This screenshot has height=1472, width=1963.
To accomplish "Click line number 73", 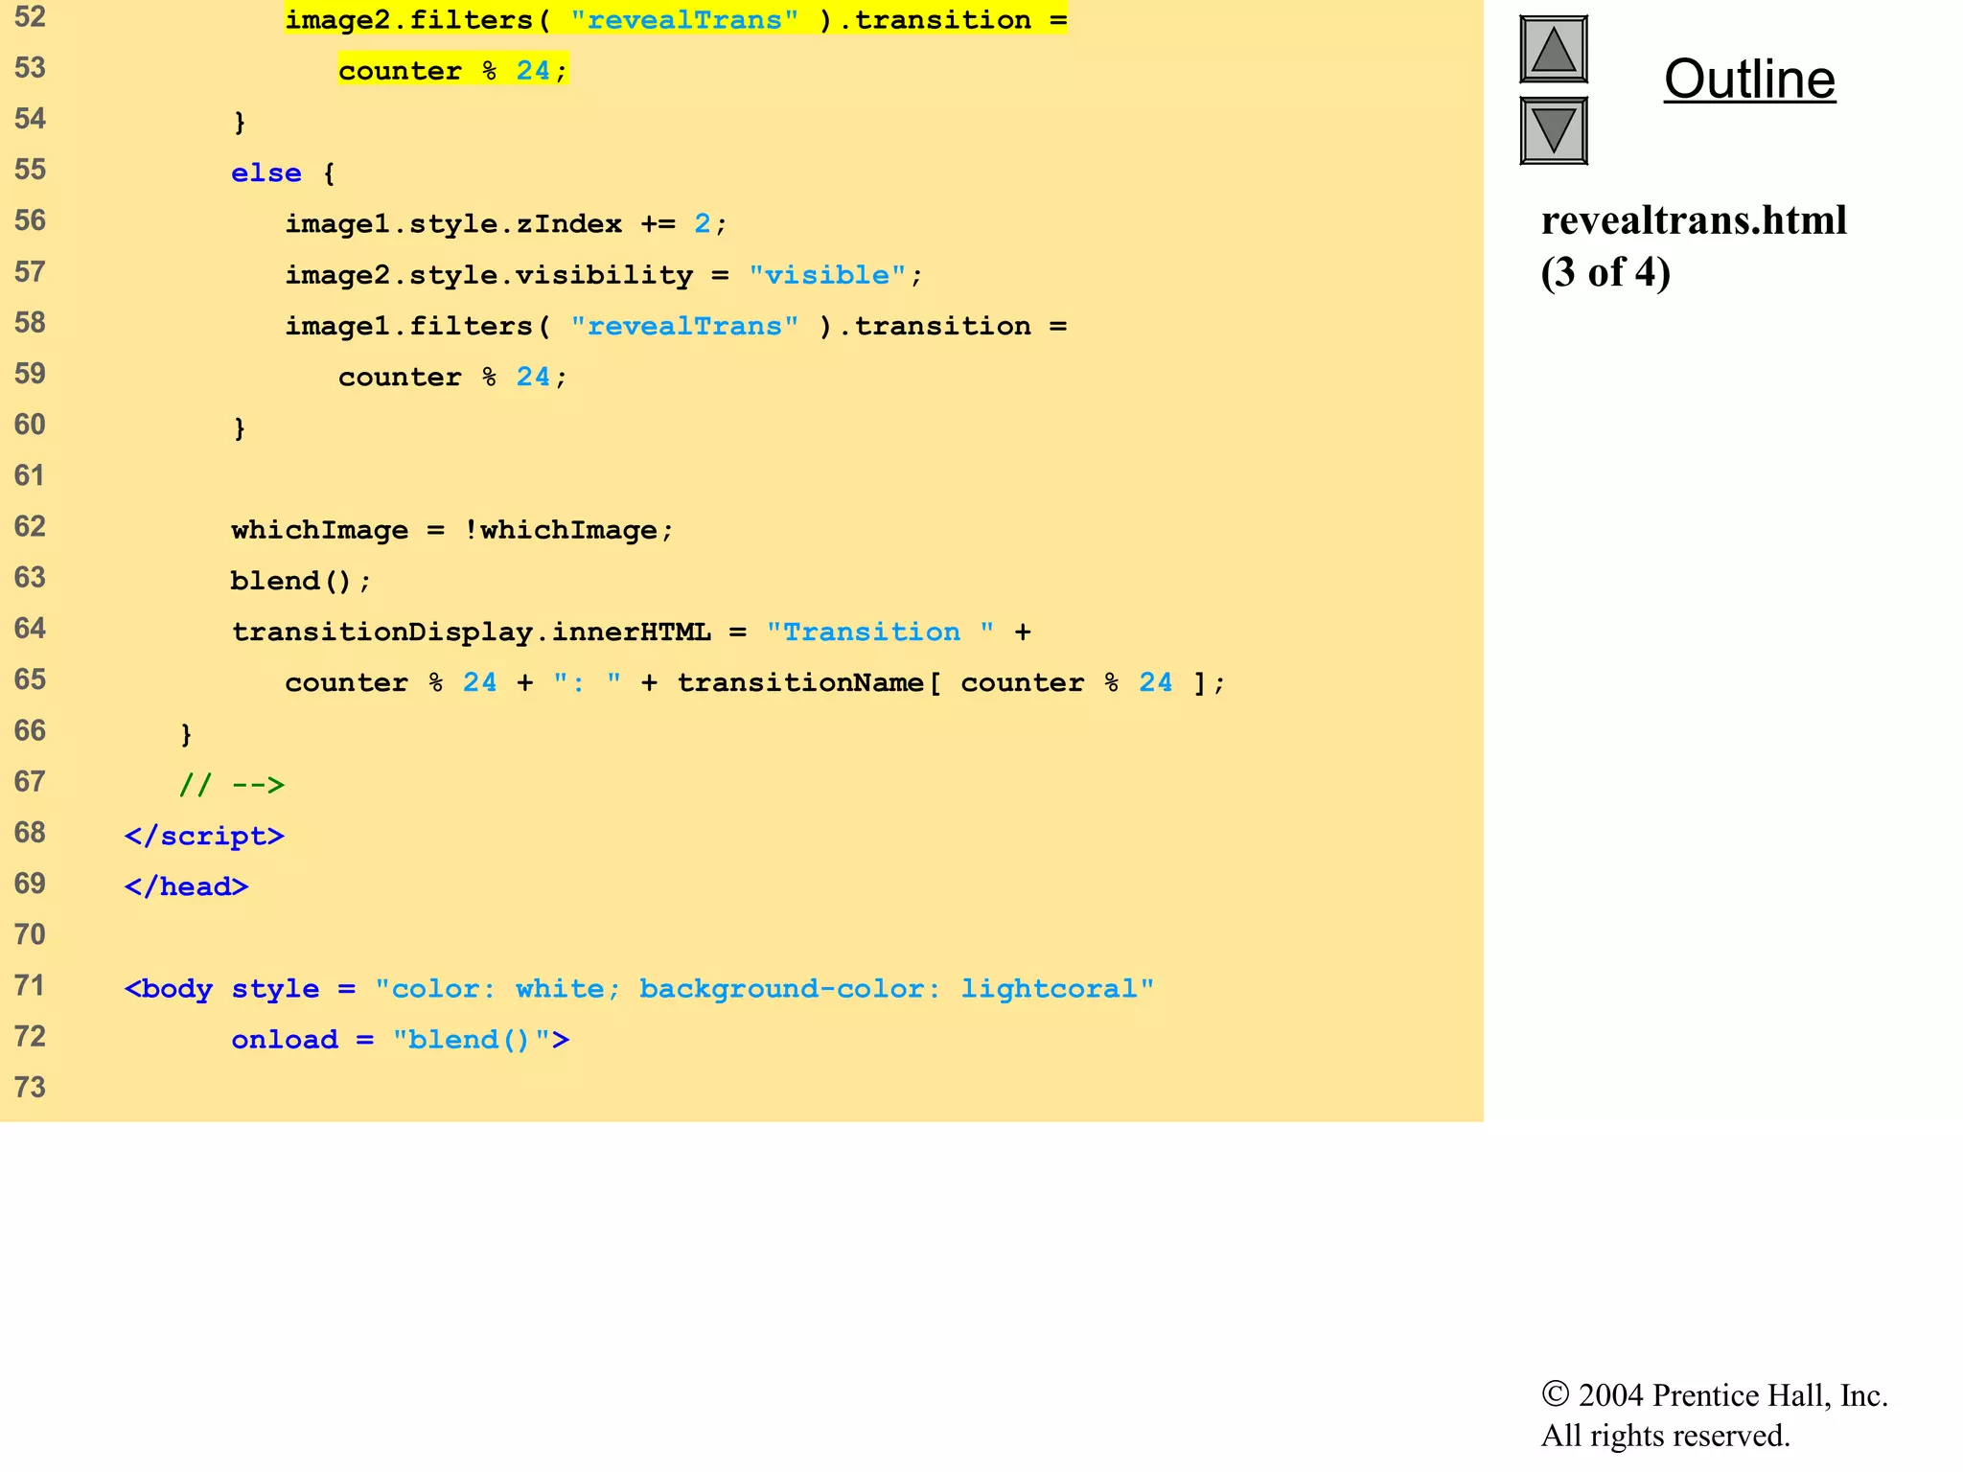I will click(x=30, y=1088).
